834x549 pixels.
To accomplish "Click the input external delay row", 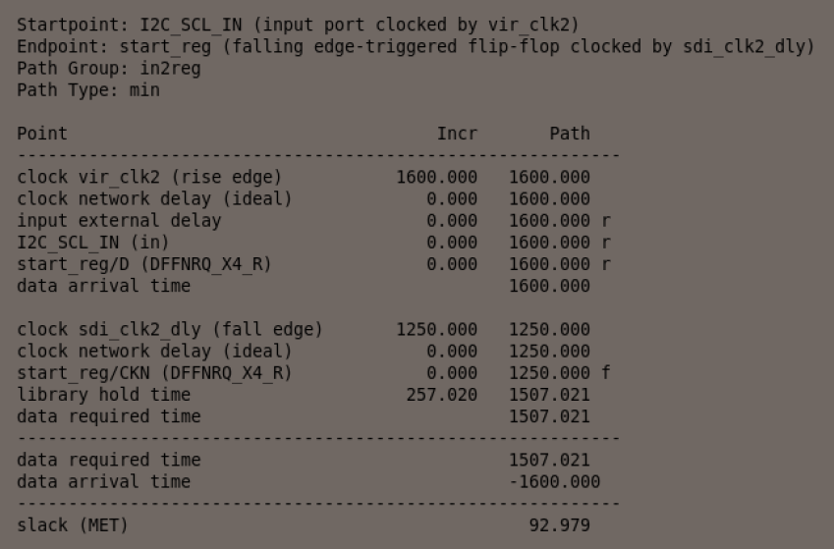I will pyautogui.click(x=119, y=220).
